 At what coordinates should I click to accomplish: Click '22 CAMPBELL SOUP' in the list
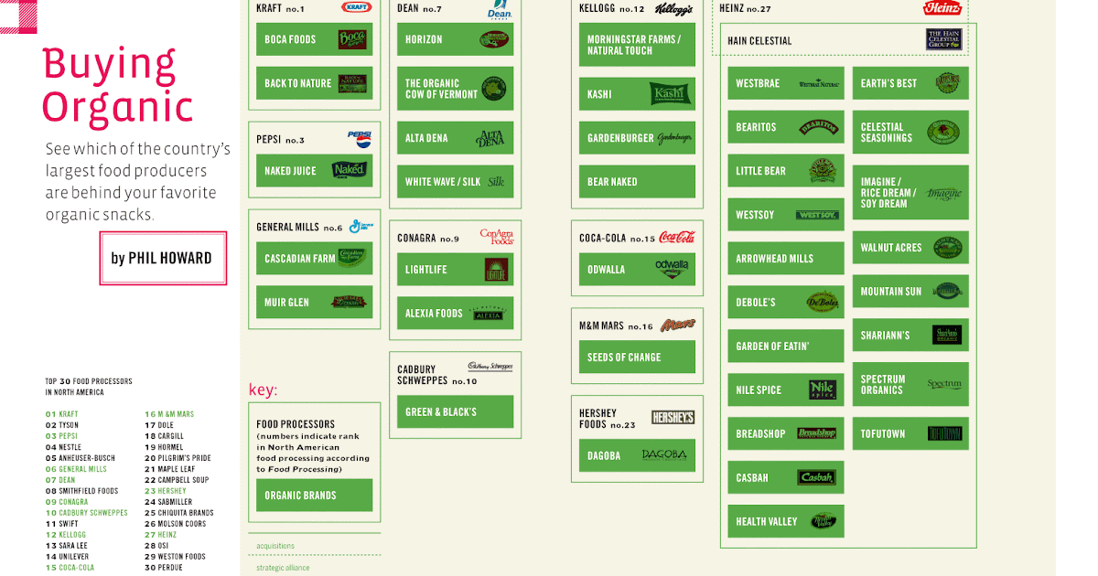177,480
